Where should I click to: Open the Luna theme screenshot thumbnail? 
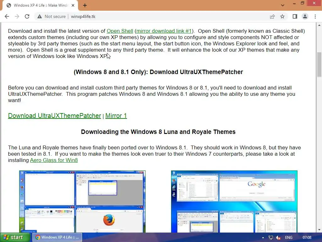coord(82,201)
